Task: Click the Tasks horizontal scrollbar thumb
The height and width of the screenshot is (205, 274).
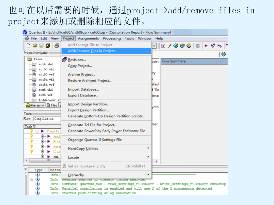Action: pos(45,160)
